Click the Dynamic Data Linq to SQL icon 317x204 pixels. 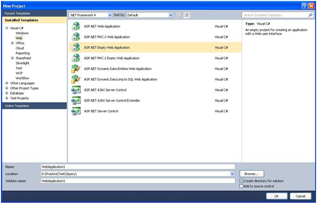[76, 79]
